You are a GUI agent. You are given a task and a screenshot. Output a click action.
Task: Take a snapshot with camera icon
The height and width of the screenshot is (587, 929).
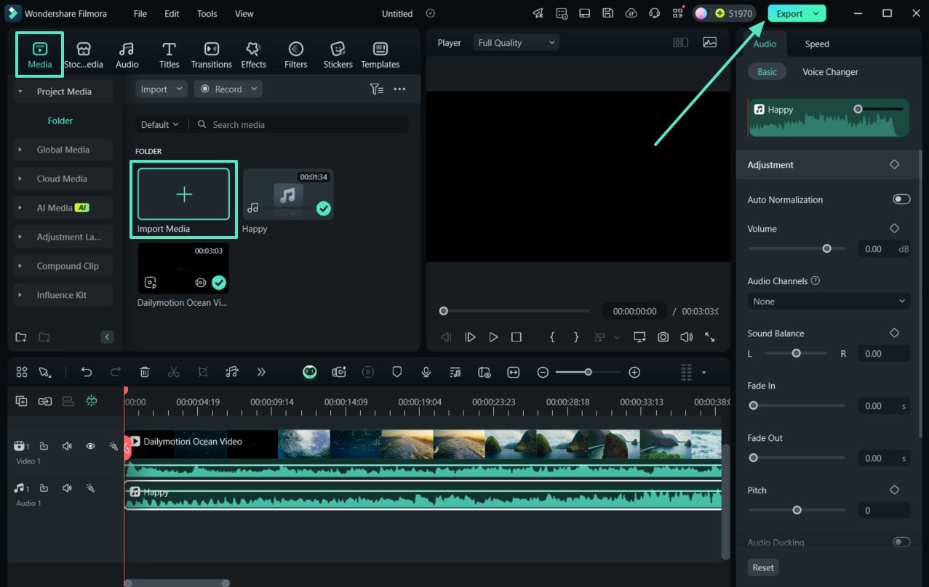click(x=663, y=337)
